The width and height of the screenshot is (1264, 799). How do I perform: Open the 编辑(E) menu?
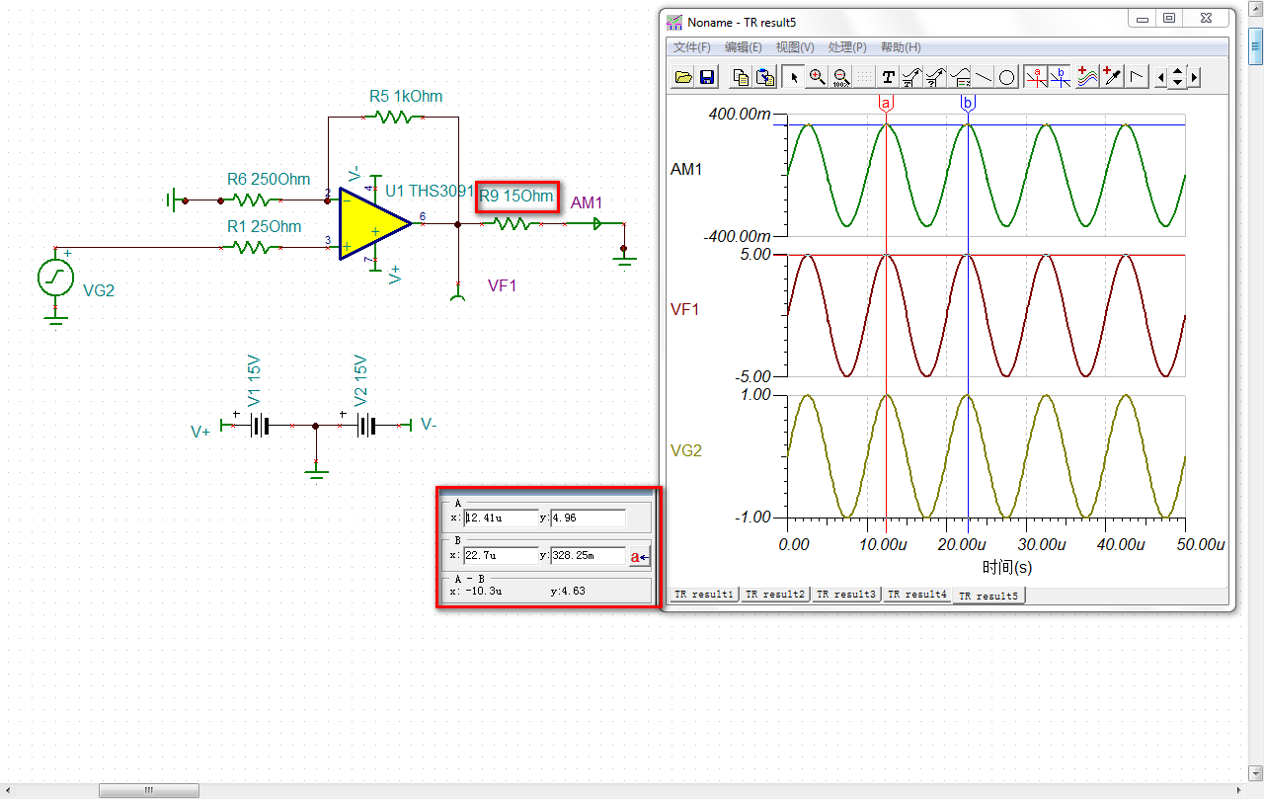point(744,47)
